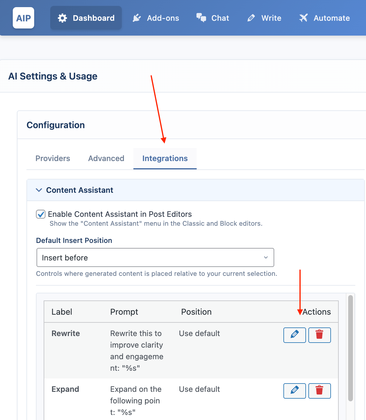
Task: Edit the Expand action with pencil icon
Action: pyautogui.click(x=294, y=391)
